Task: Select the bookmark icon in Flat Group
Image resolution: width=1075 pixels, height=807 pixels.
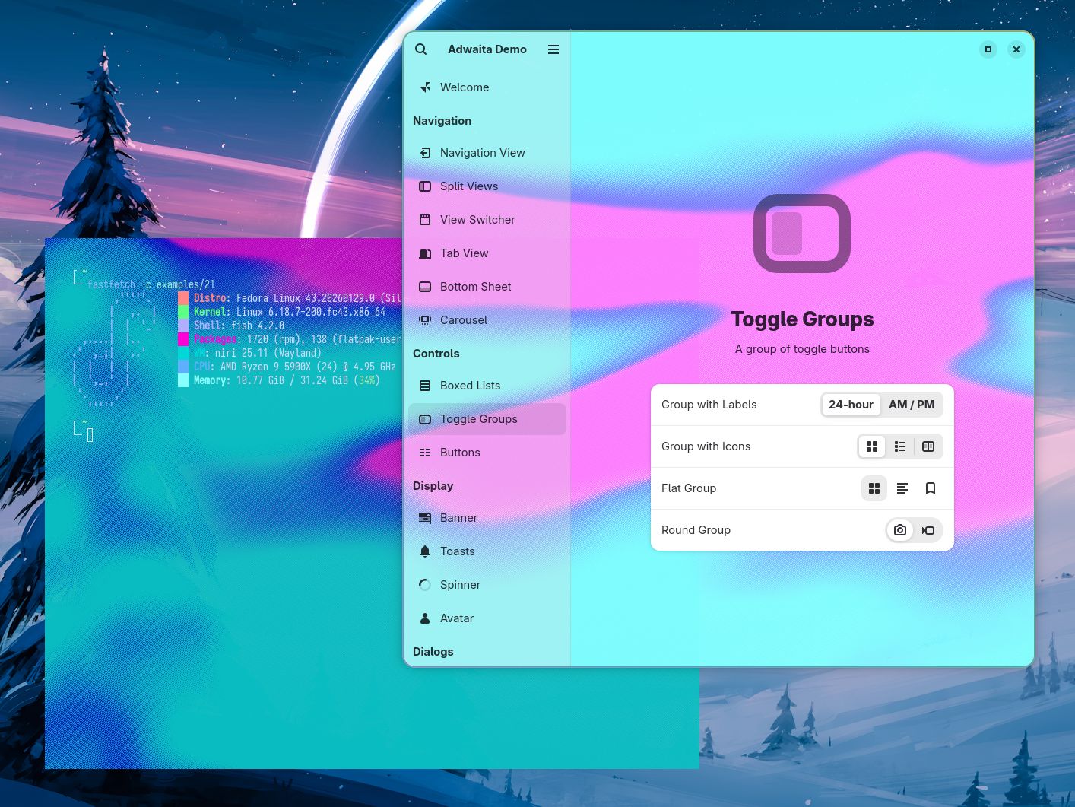Action: tap(931, 488)
